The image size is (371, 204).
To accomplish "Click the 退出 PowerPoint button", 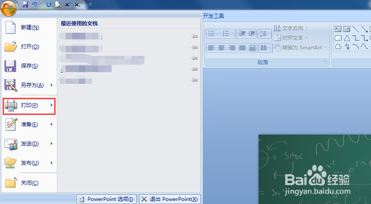I will pos(170,199).
